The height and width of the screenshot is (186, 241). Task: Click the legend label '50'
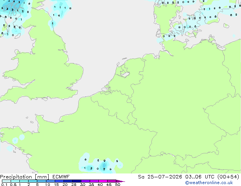(117, 184)
